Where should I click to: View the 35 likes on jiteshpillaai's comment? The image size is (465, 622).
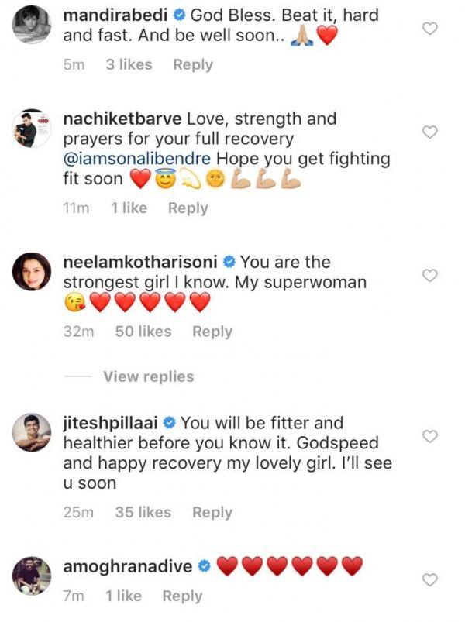(x=143, y=512)
